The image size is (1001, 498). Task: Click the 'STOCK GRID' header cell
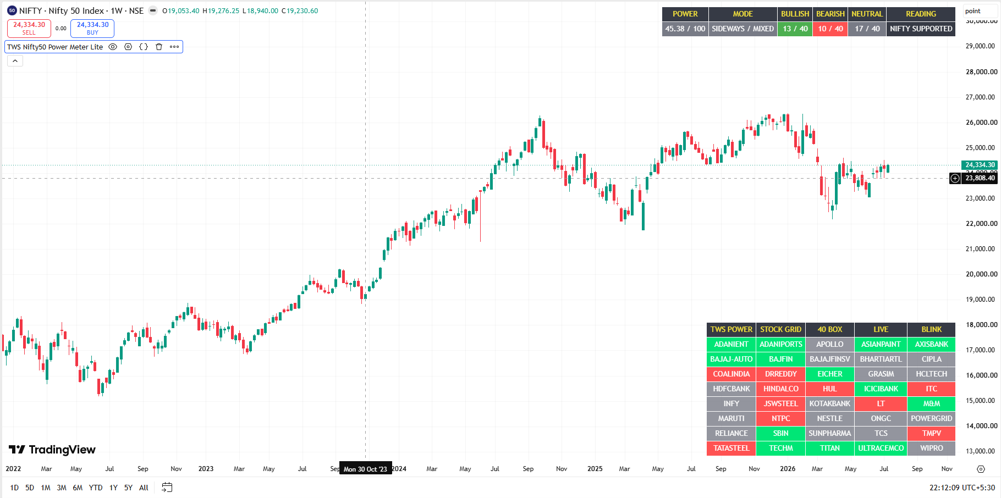click(x=781, y=329)
